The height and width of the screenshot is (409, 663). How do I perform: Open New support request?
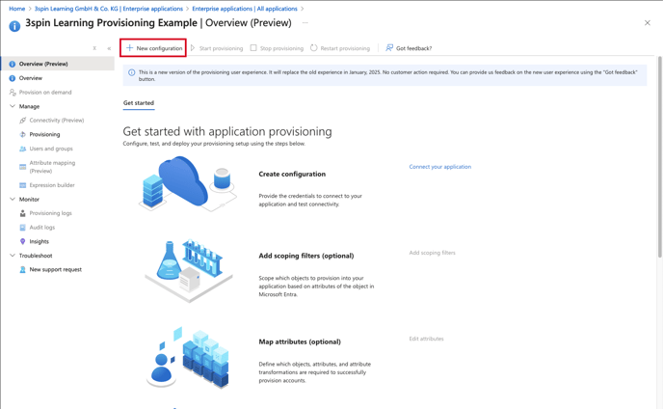point(57,270)
